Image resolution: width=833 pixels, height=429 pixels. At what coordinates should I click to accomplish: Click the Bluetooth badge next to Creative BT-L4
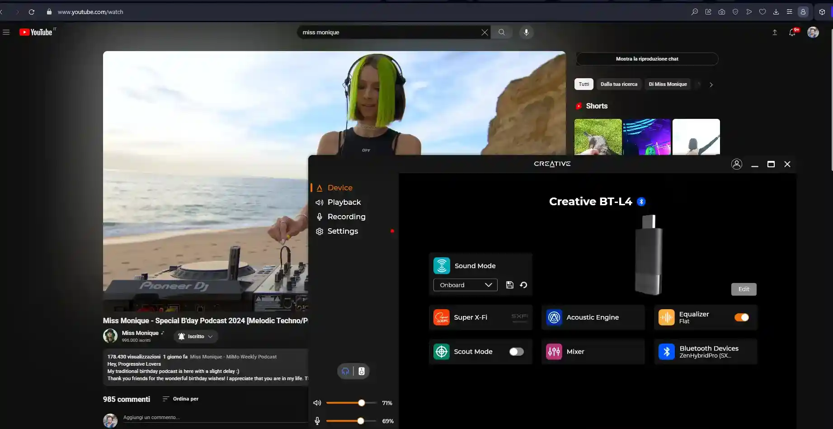tap(641, 202)
